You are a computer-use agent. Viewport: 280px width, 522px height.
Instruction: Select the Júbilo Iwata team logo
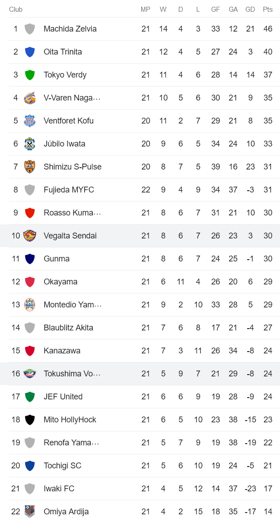(x=30, y=144)
